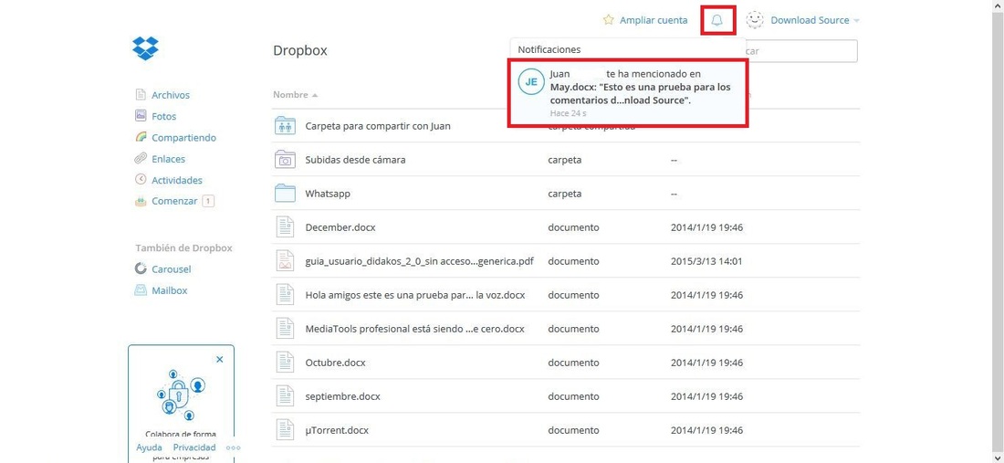The width and height of the screenshot is (1004, 463).
Task: Open the Download Source account dropdown
Action: coord(814,20)
